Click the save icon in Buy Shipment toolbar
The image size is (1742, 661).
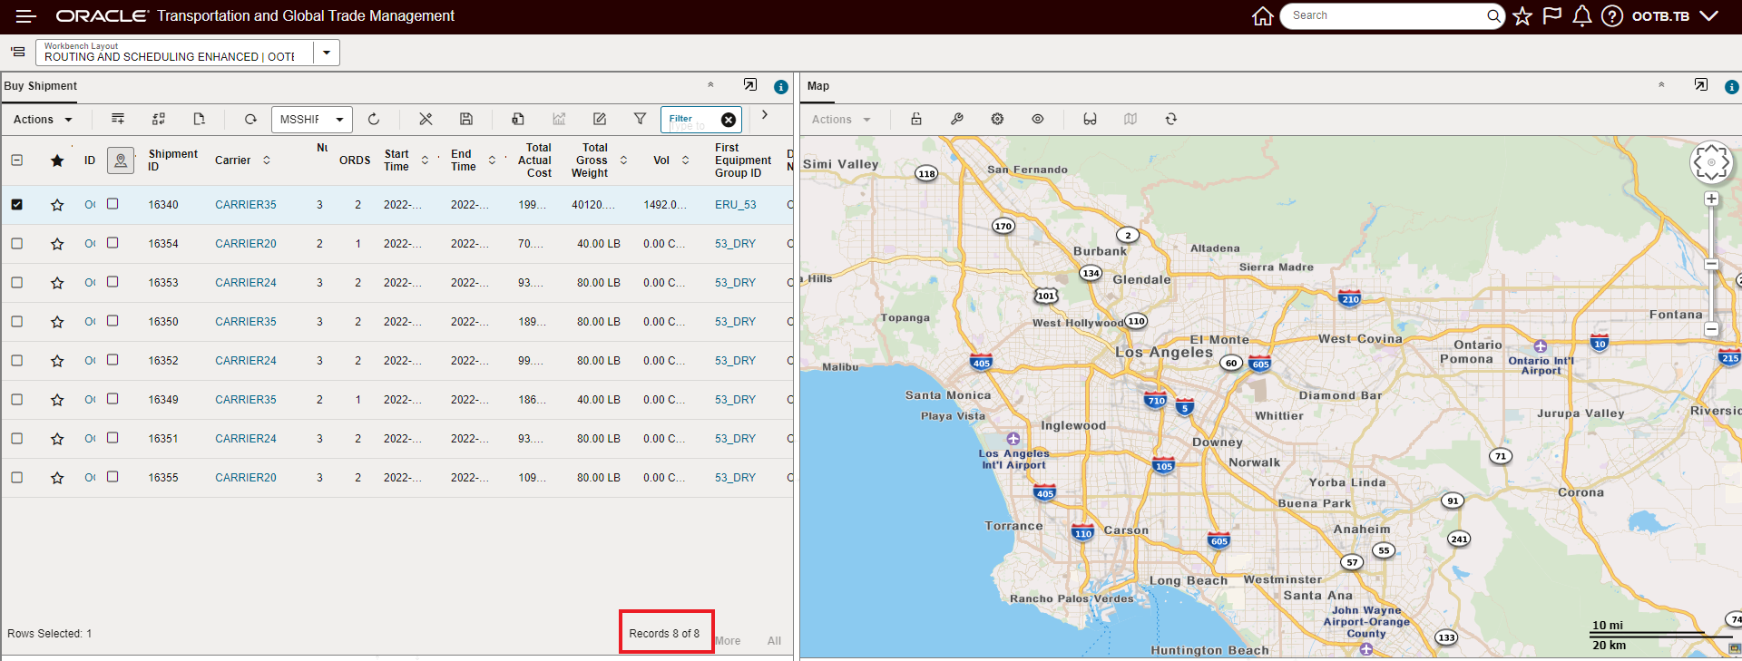click(x=466, y=119)
